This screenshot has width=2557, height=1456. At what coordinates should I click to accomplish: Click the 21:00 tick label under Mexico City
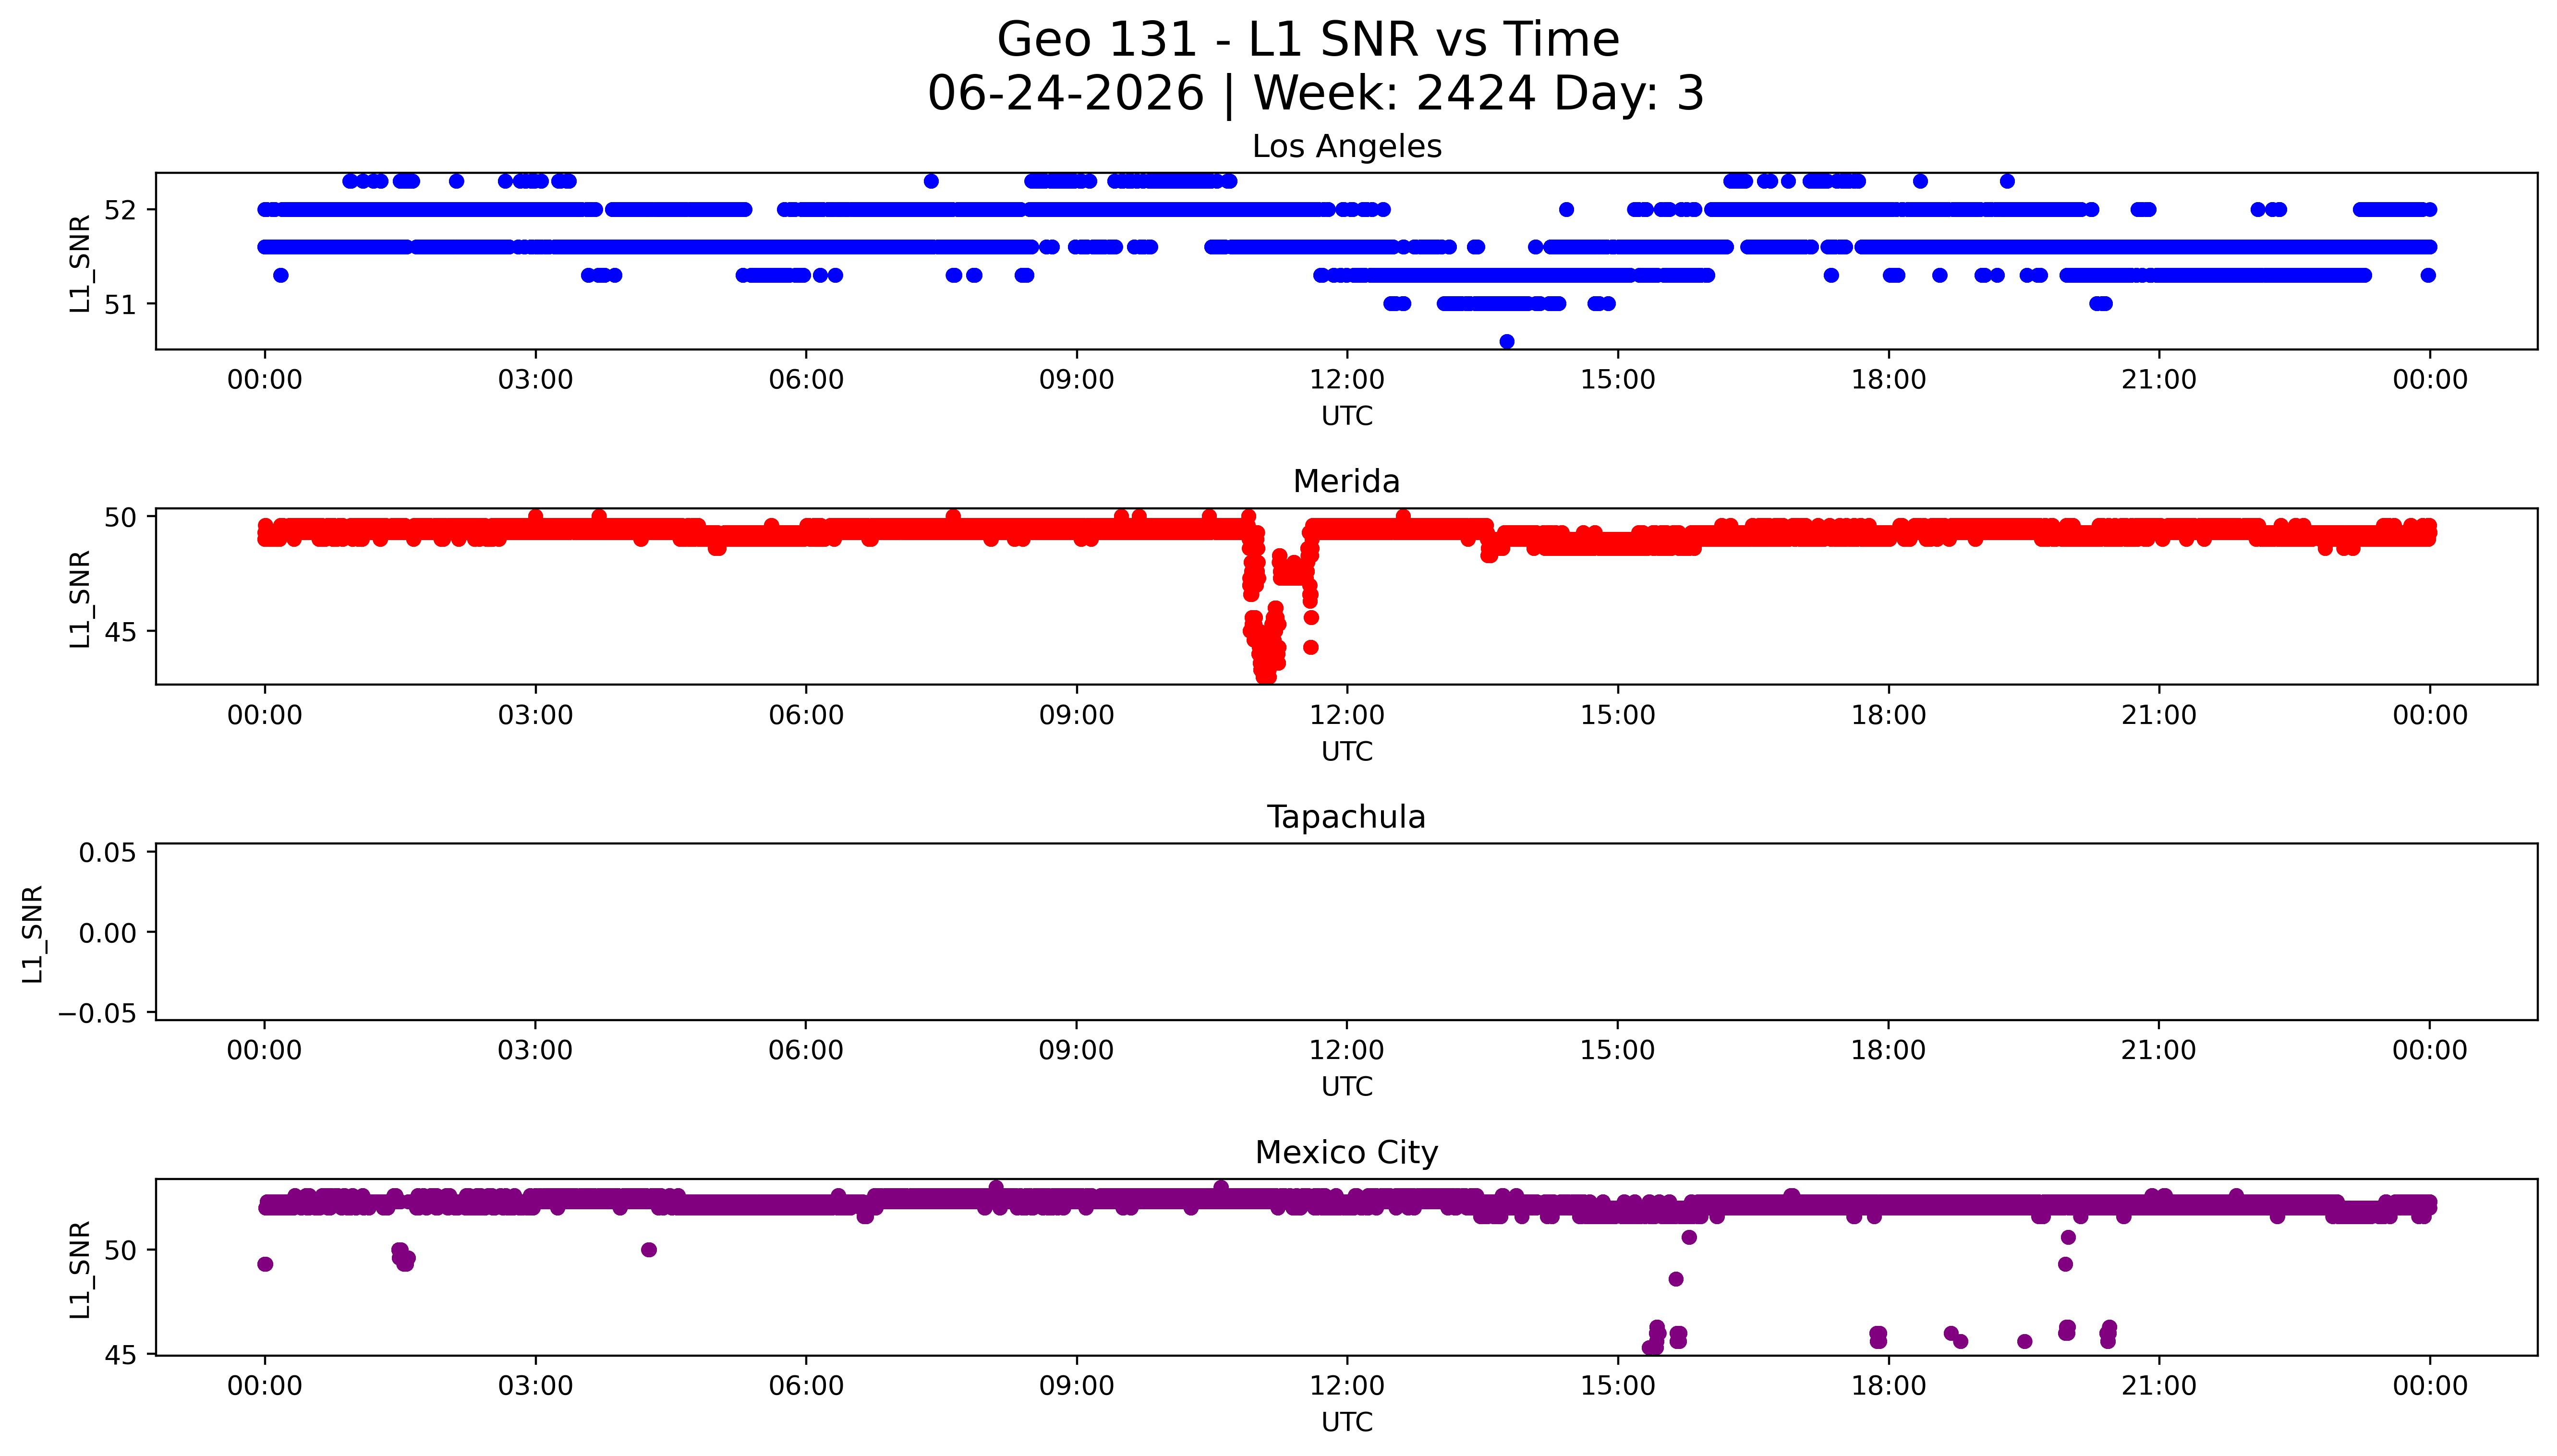[2159, 1386]
